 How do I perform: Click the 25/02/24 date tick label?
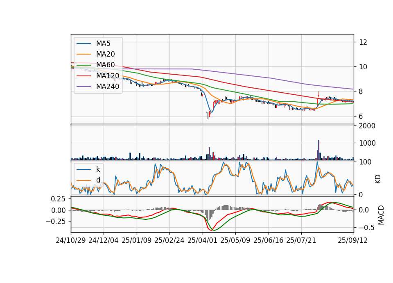[169, 240]
